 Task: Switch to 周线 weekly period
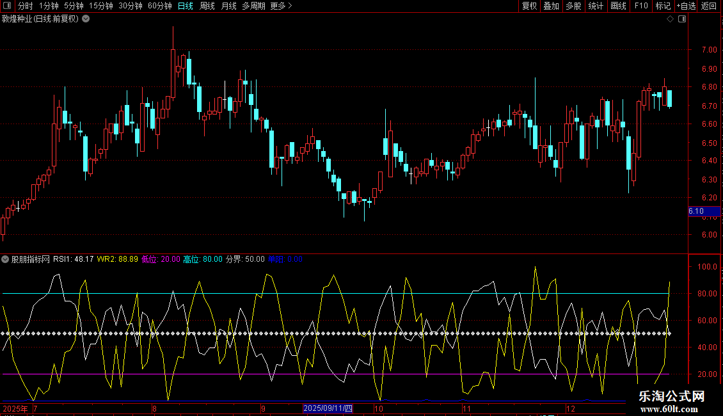tap(207, 6)
